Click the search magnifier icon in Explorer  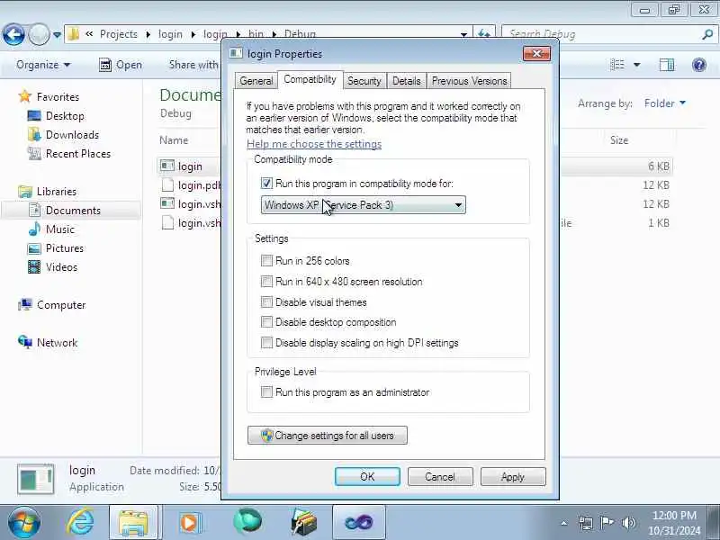707,34
